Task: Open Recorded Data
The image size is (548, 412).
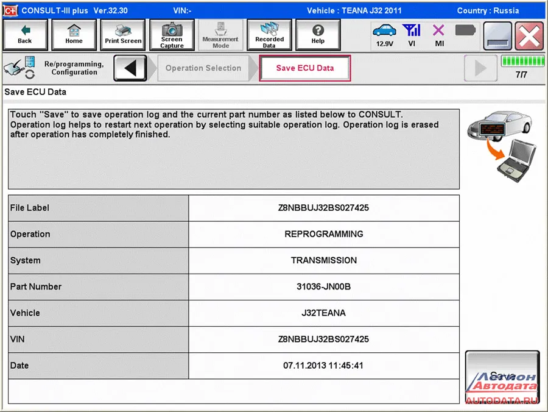Action: click(269, 35)
